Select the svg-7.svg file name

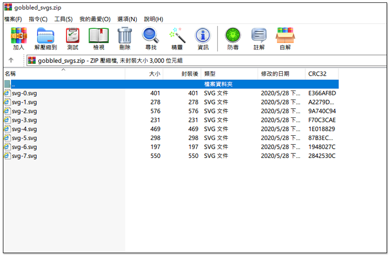coord(25,156)
